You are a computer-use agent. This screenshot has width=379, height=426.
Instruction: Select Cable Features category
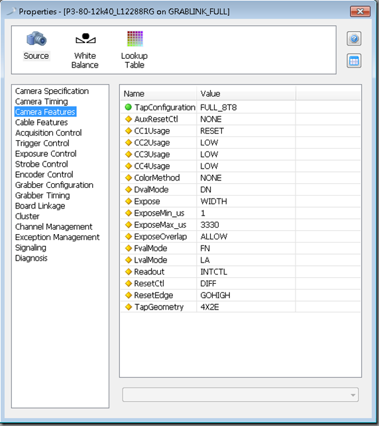(41, 122)
